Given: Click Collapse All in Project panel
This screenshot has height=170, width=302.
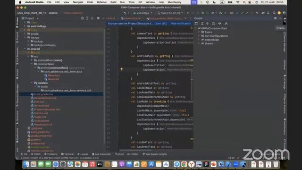Looking at the screenshot, I should [92, 18].
